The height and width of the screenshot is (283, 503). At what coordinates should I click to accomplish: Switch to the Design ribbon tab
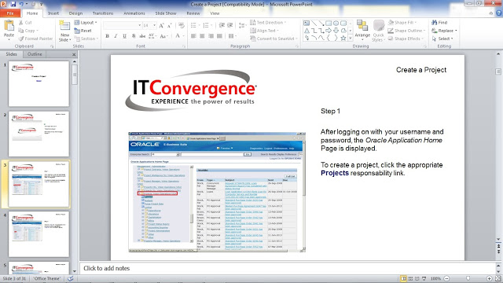(75, 13)
